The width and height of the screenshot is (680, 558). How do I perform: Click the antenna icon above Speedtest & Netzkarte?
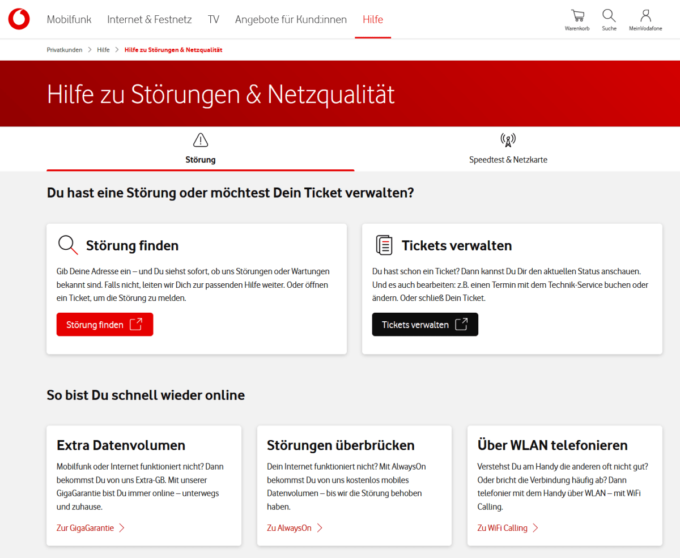(508, 139)
